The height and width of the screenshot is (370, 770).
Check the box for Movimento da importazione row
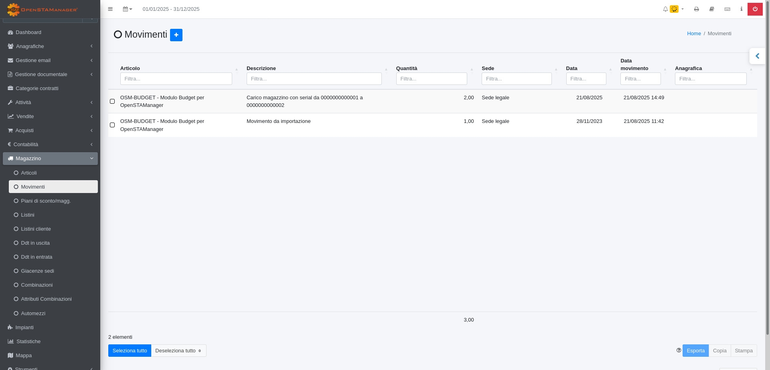[x=112, y=125]
